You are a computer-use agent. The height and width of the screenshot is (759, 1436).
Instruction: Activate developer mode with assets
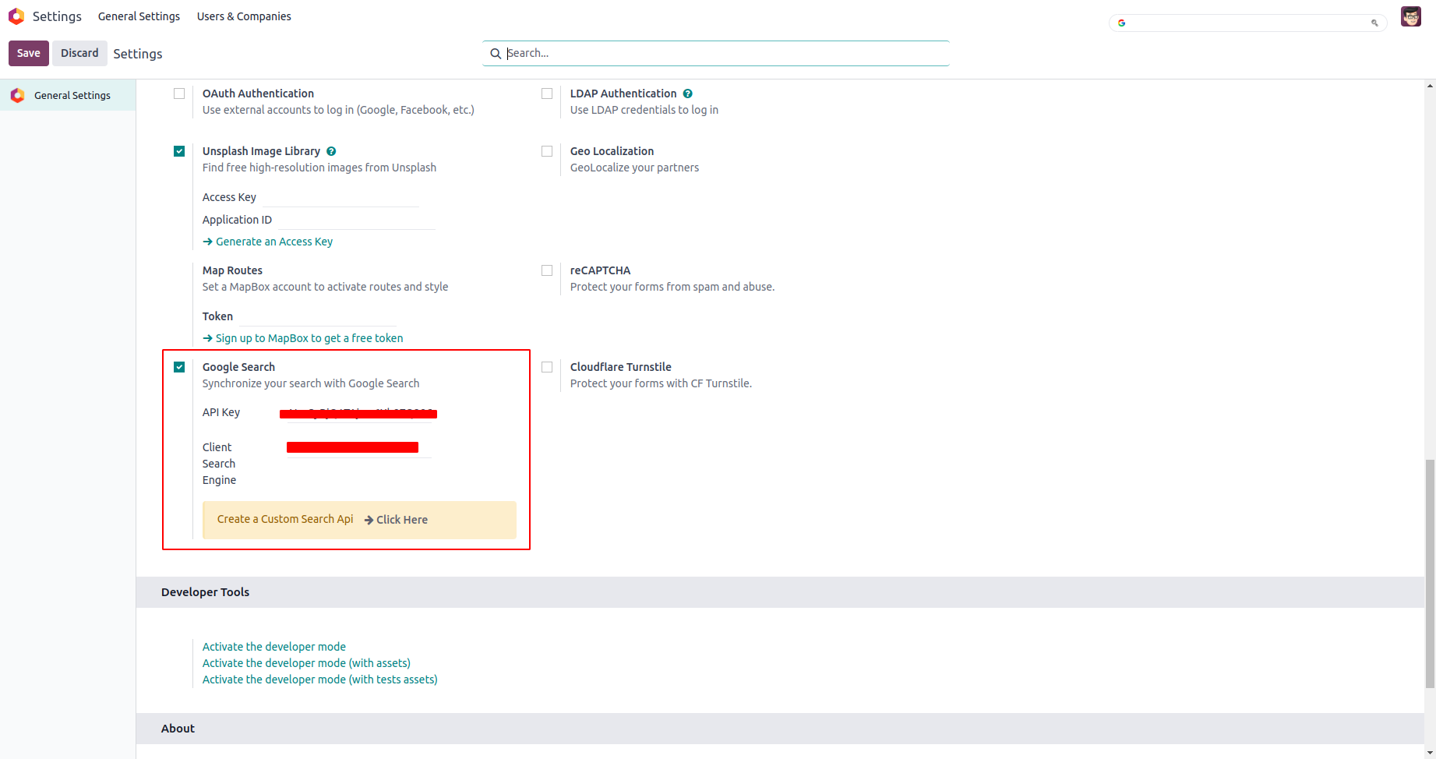pos(306,663)
